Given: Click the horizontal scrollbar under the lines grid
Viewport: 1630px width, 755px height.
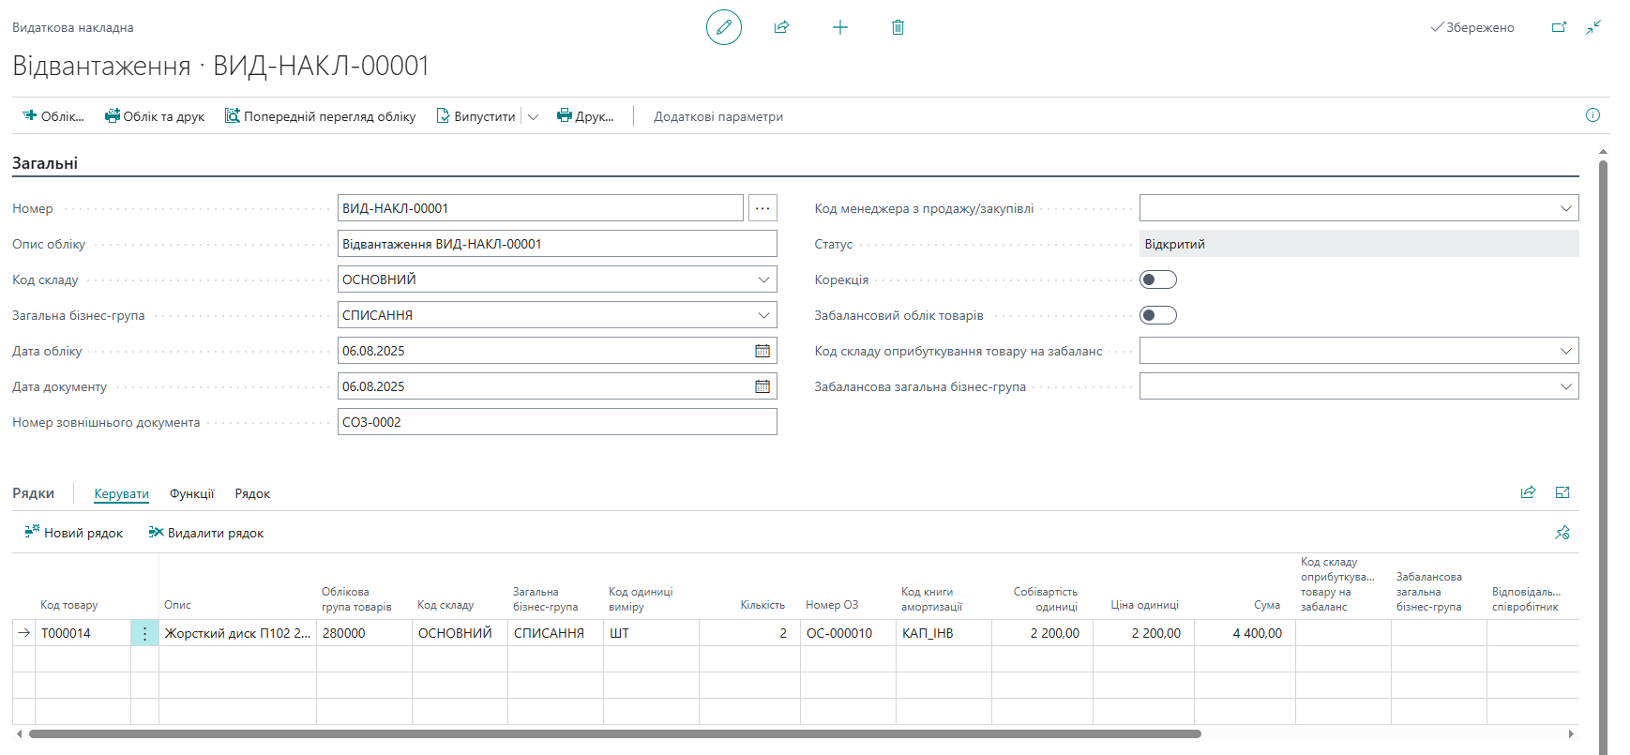Looking at the screenshot, I should pos(614,734).
